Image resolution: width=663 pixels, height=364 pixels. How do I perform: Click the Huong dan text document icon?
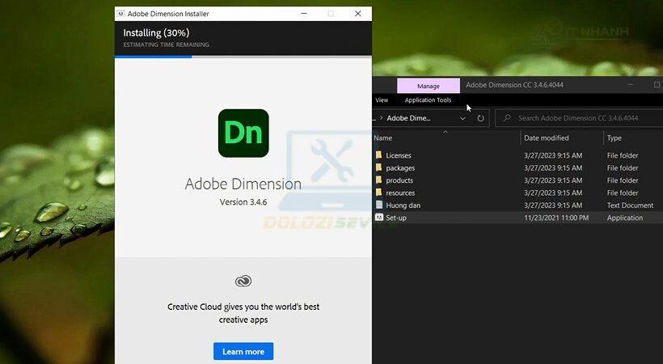click(x=378, y=205)
